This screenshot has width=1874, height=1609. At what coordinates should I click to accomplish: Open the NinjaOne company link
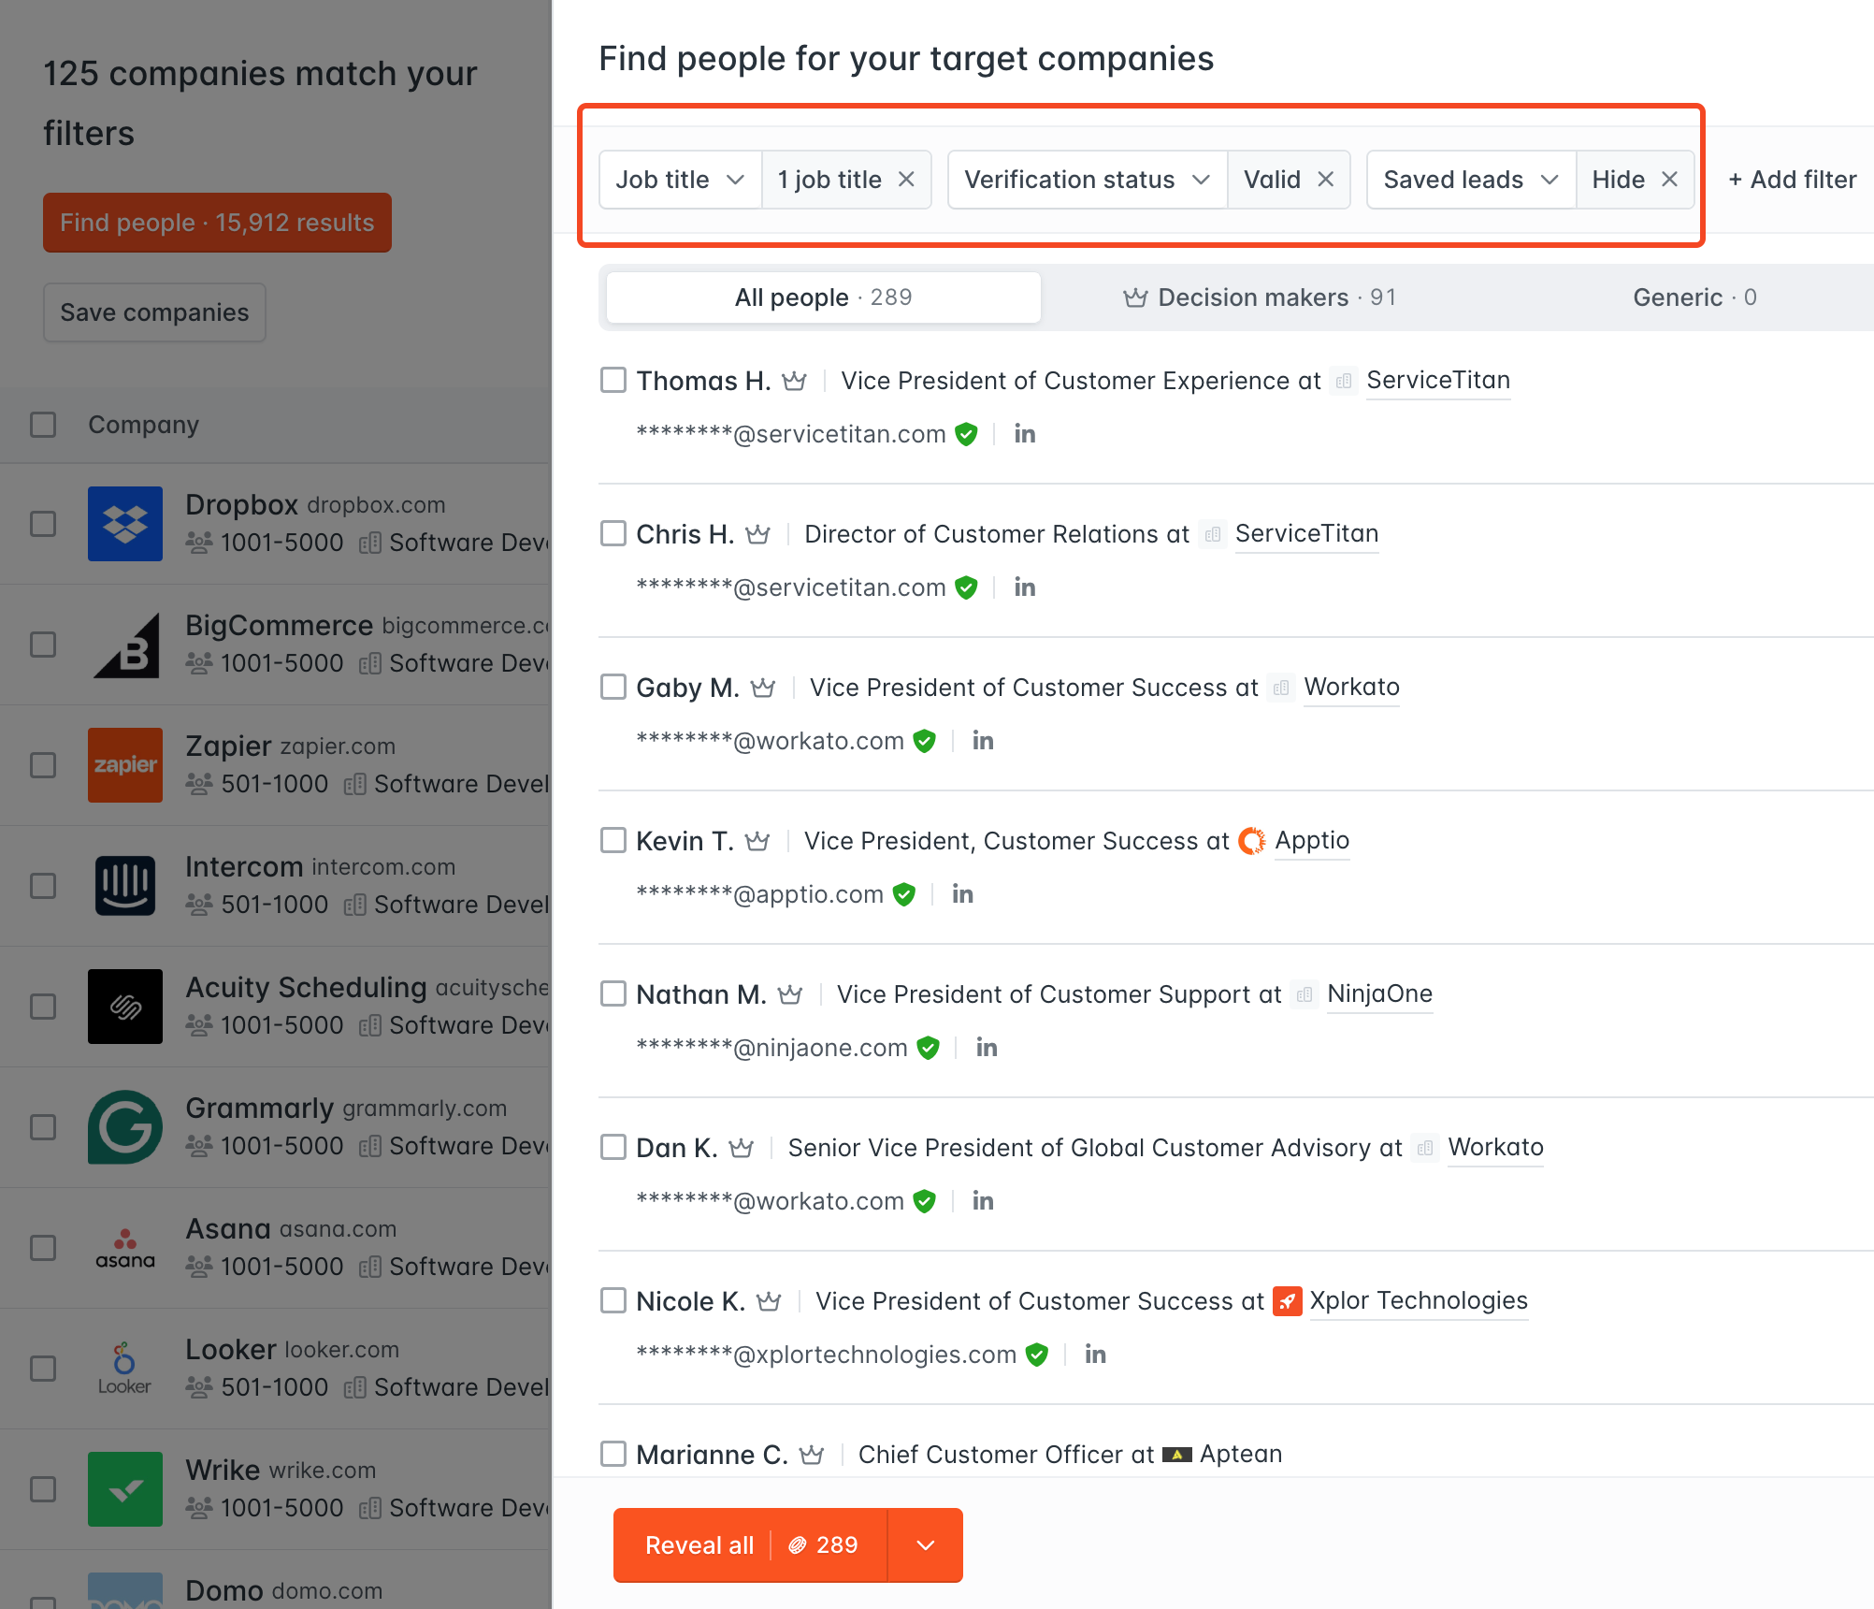pos(1379,994)
